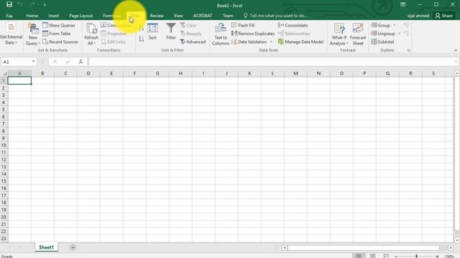Toggle the Filter funnel

[x=171, y=32]
